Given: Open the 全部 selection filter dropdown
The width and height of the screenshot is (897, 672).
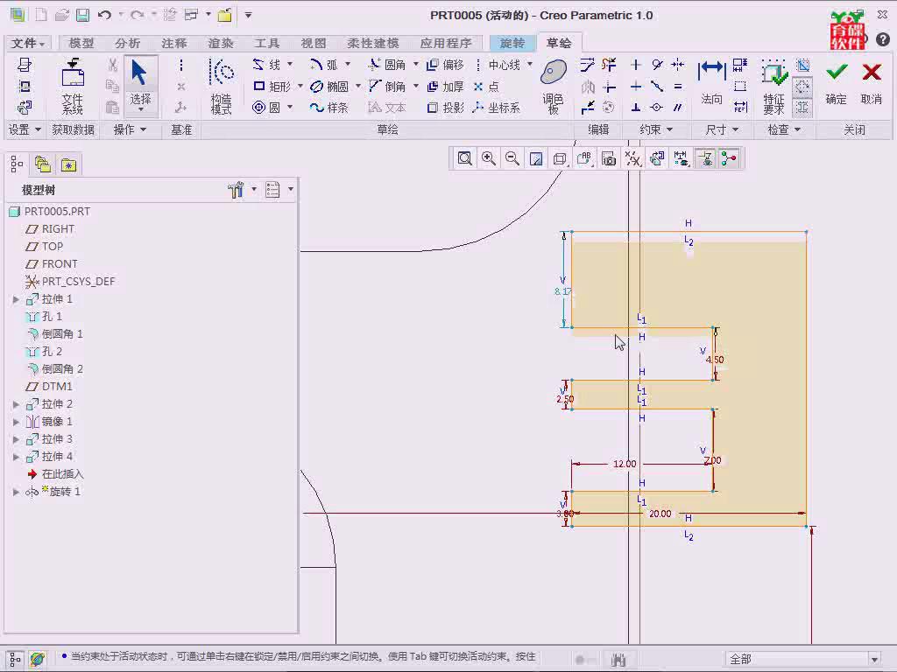Looking at the screenshot, I should pos(874,659).
